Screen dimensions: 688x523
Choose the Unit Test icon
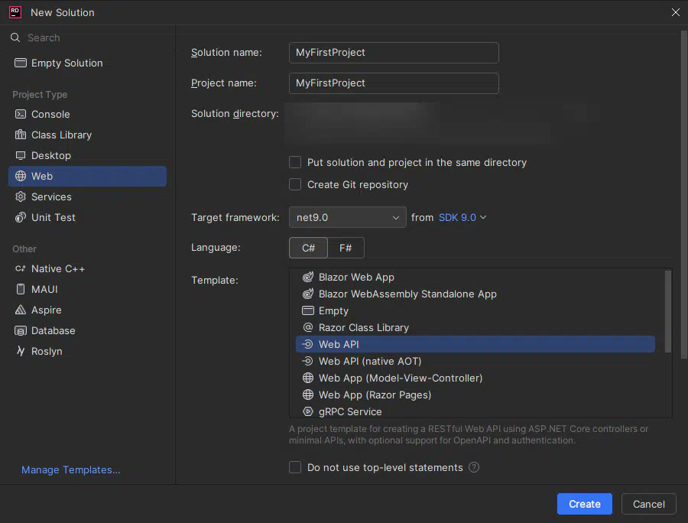click(21, 217)
